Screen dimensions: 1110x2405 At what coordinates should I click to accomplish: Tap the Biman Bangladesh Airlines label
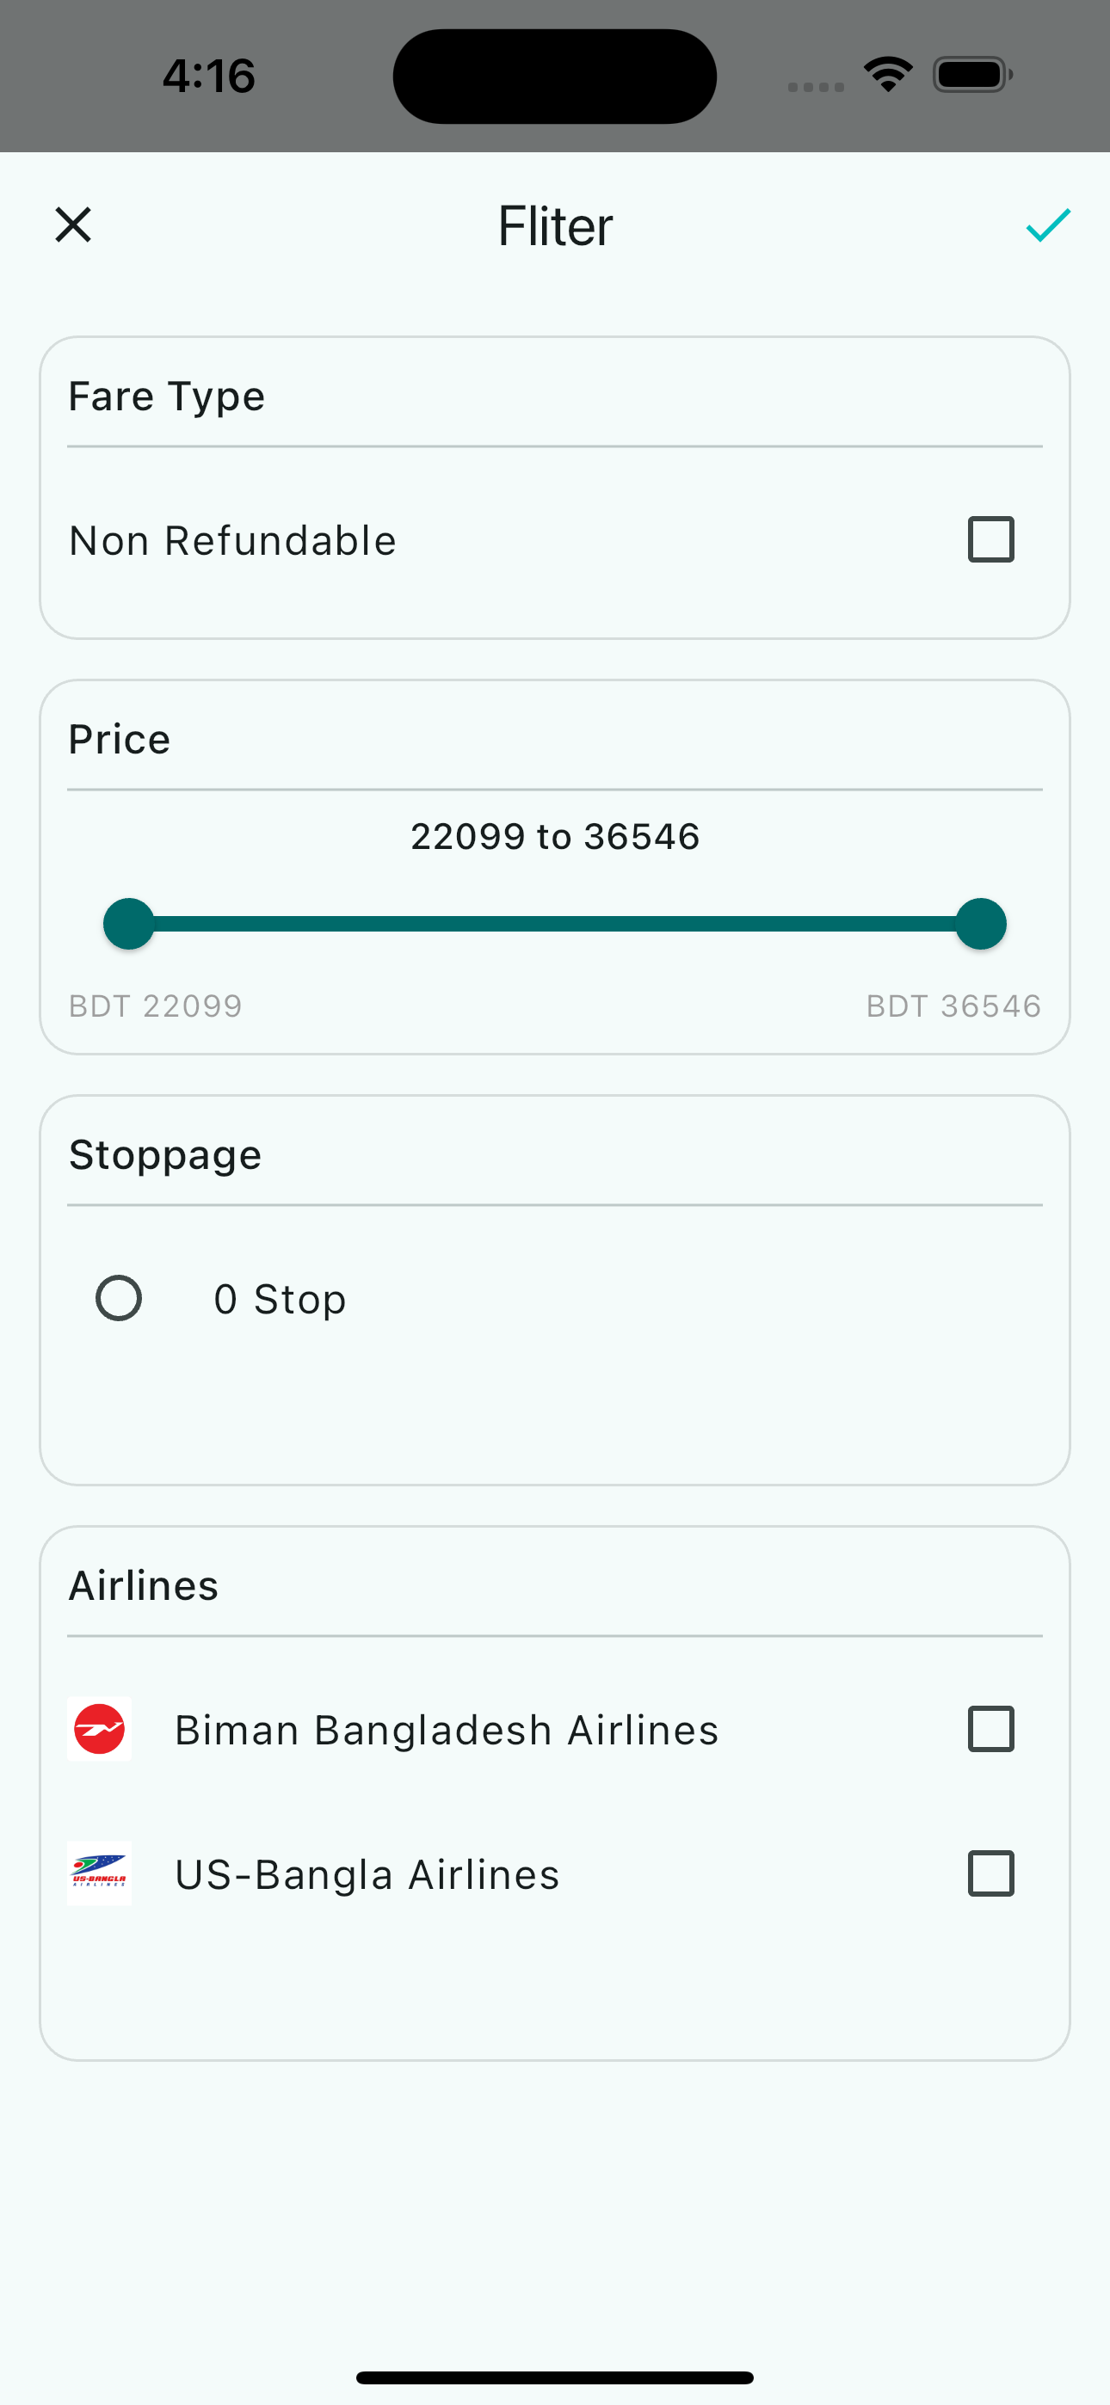pos(447,1730)
